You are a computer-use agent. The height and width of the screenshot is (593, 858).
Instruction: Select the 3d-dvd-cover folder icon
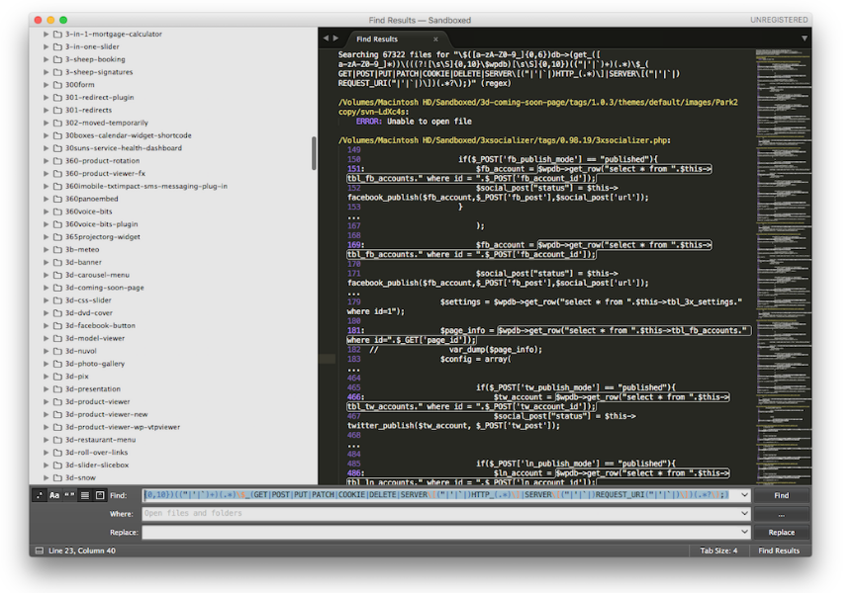(x=57, y=312)
